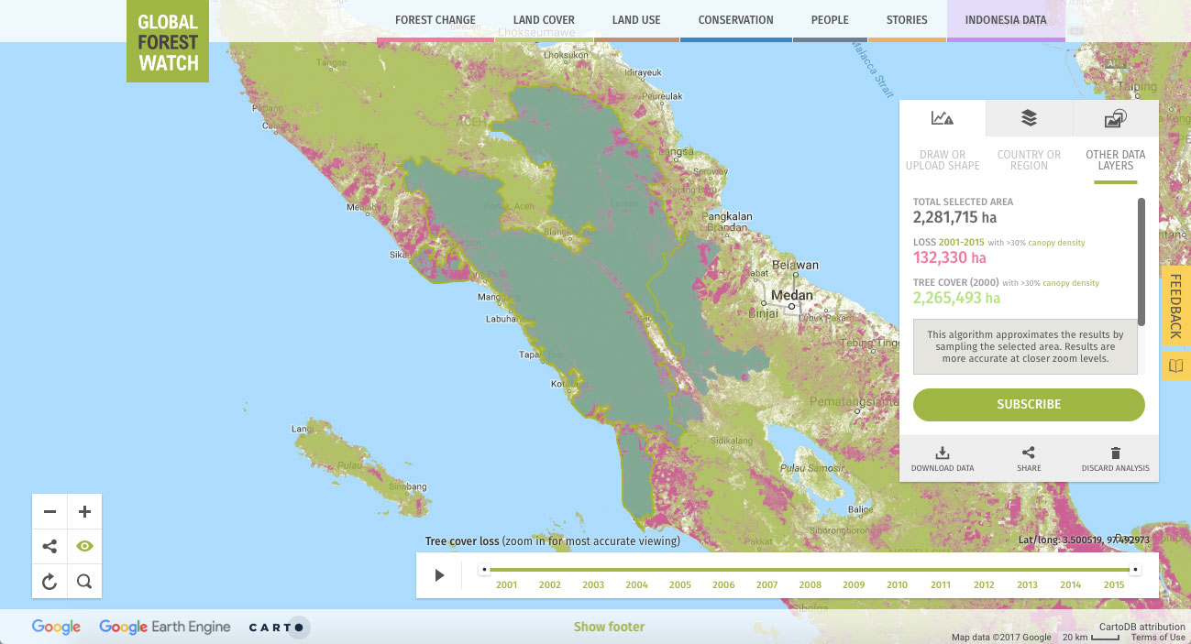Select the Draw or Upload Shape tab

tap(943, 160)
